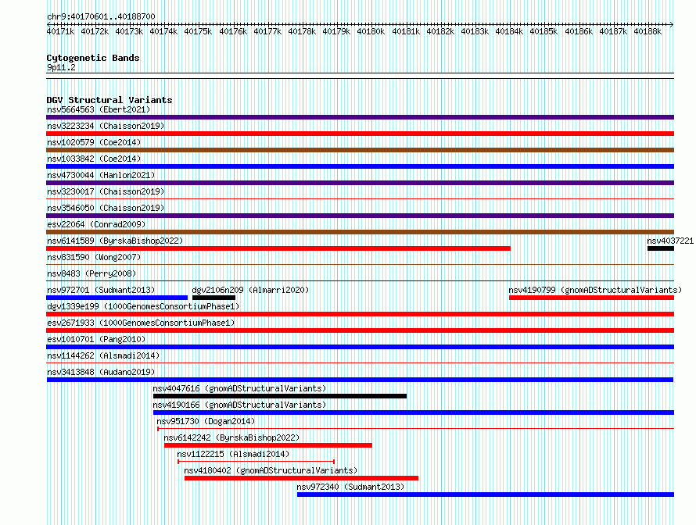Screen dimensions: 696x525
Task: Click the 9p11.2 cytogenetic band label
Action: (61, 68)
